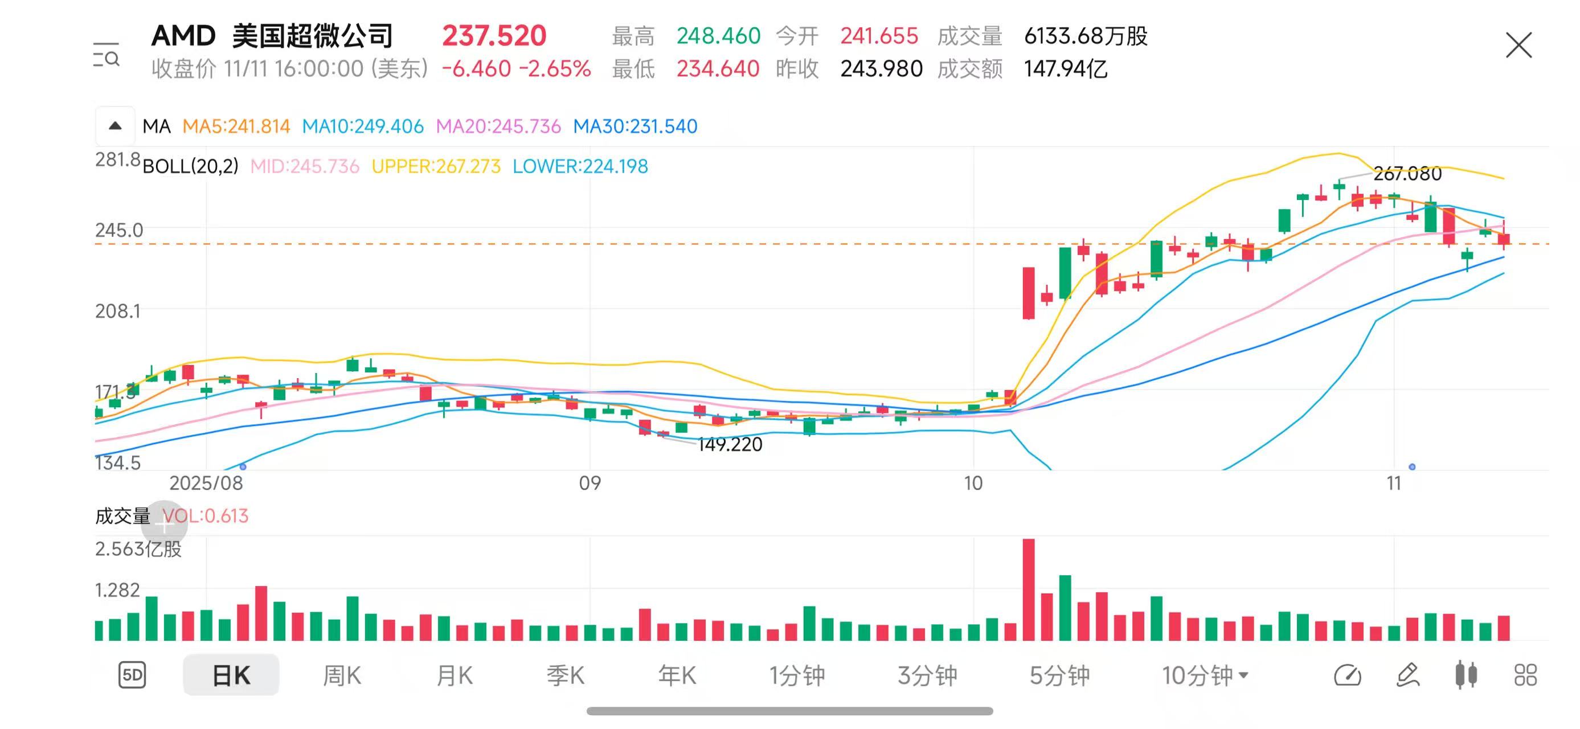Select the 日K daily chart tab
Viewport: 1580px width, 729px height.
231,675
